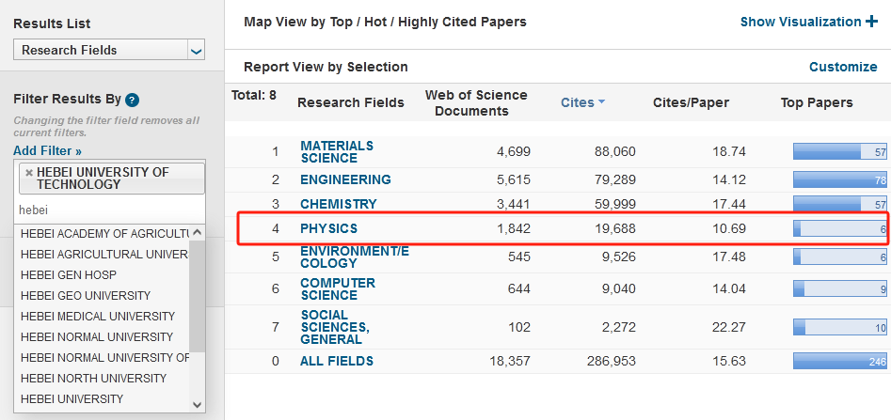Sort the table by Cites/Paper column
This screenshot has height=420, width=891.
[x=691, y=102]
